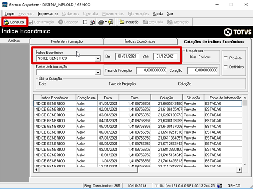Click the 10/10/2019 status bar date

tap(137, 186)
